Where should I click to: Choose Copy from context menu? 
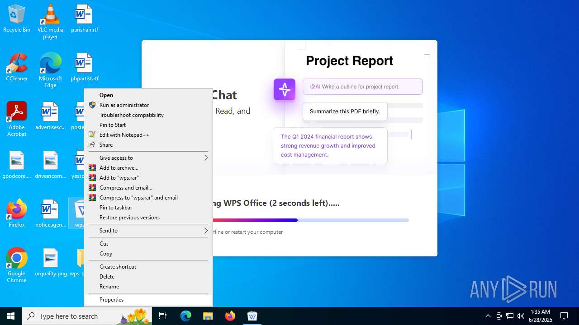point(148,253)
